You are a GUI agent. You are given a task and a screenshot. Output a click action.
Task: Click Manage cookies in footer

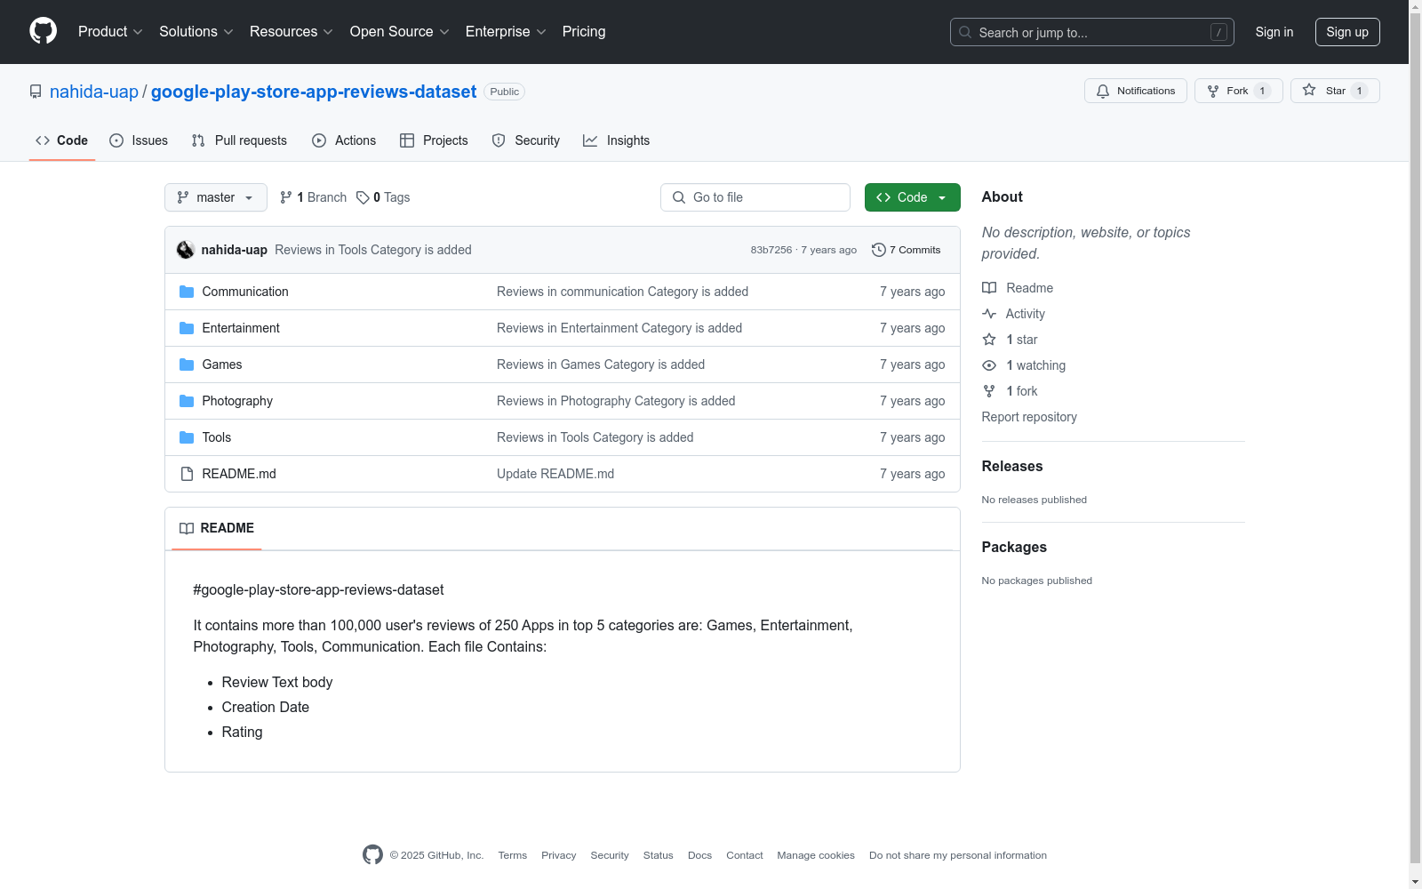point(816,855)
